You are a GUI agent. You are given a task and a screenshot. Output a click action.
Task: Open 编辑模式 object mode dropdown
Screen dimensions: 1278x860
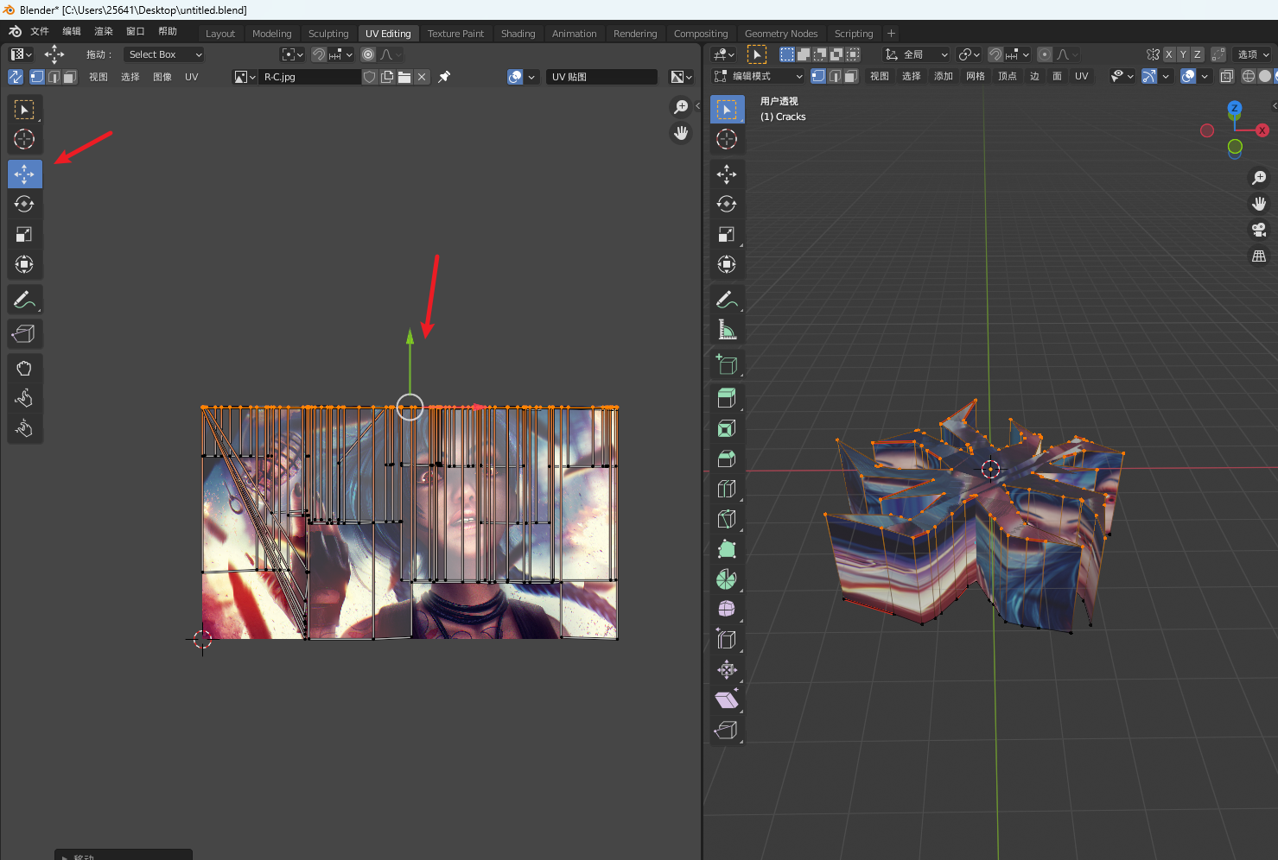coord(758,76)
